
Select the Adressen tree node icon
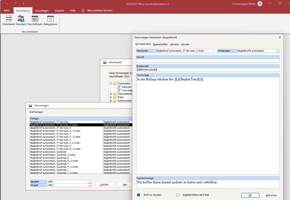click(119, 87)
